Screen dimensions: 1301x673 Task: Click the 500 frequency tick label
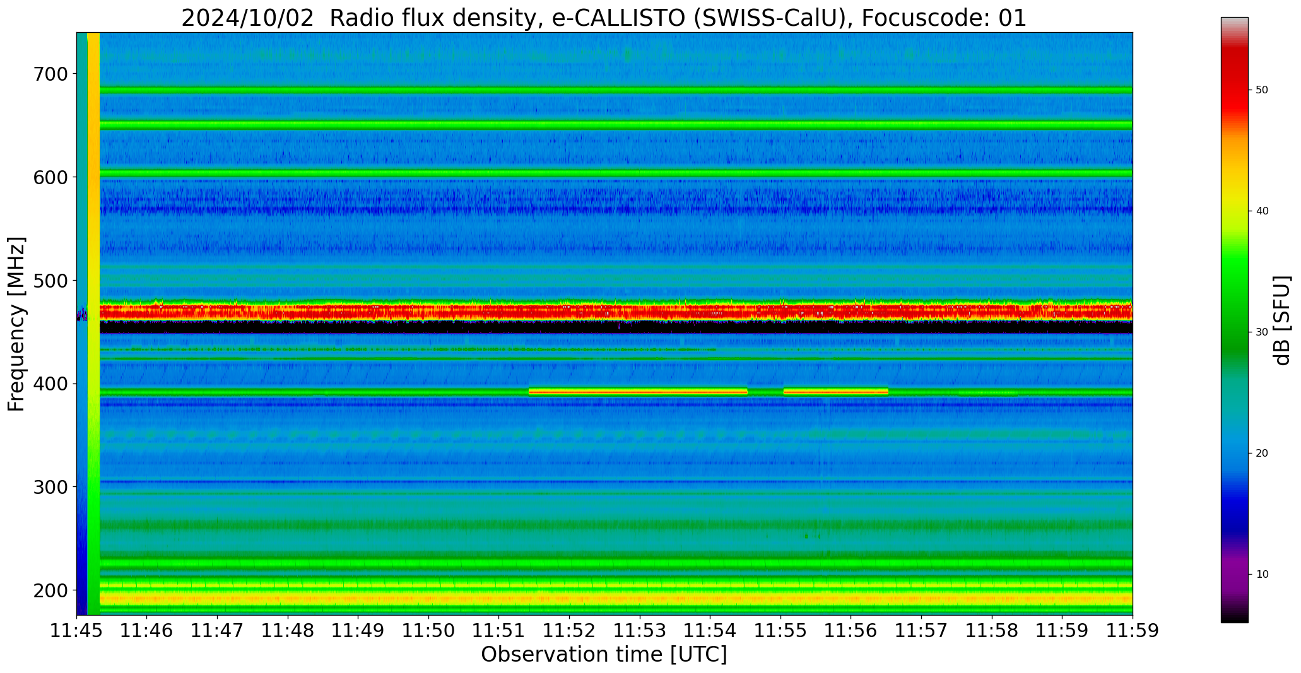(50, 281)
